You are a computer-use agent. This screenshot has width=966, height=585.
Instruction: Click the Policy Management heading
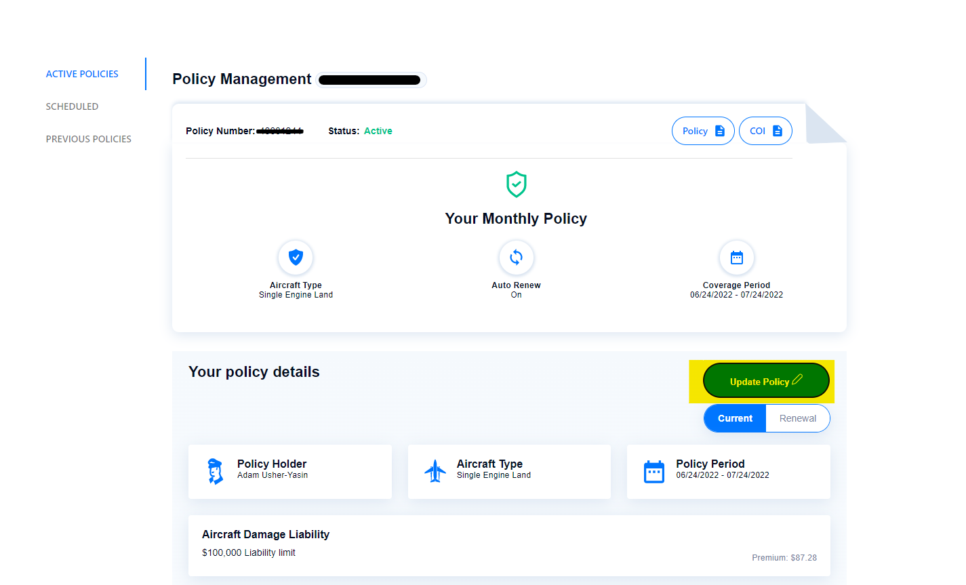[x=242, y=79]
